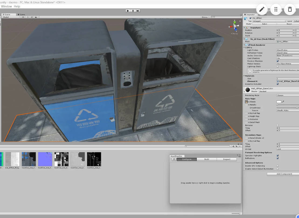Collapse the Materials section
This screenshot has width=299, height=218.
click(244, 76)
